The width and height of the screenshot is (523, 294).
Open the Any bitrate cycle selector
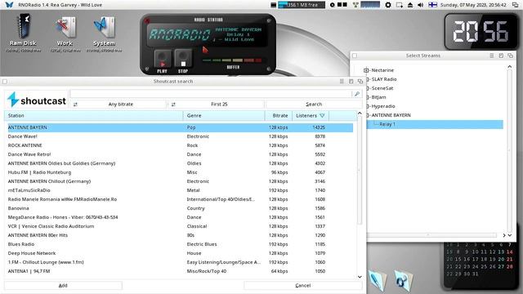118,104
